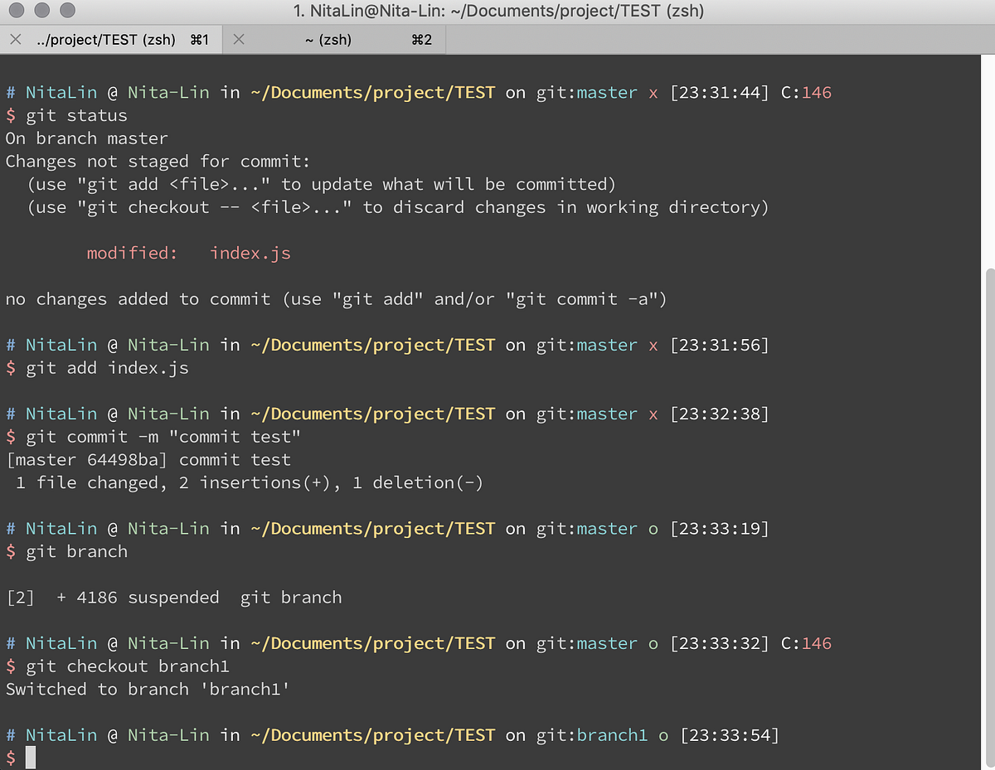Click the "⌘2" shortcut label on second tab

(x=422, y=38)
